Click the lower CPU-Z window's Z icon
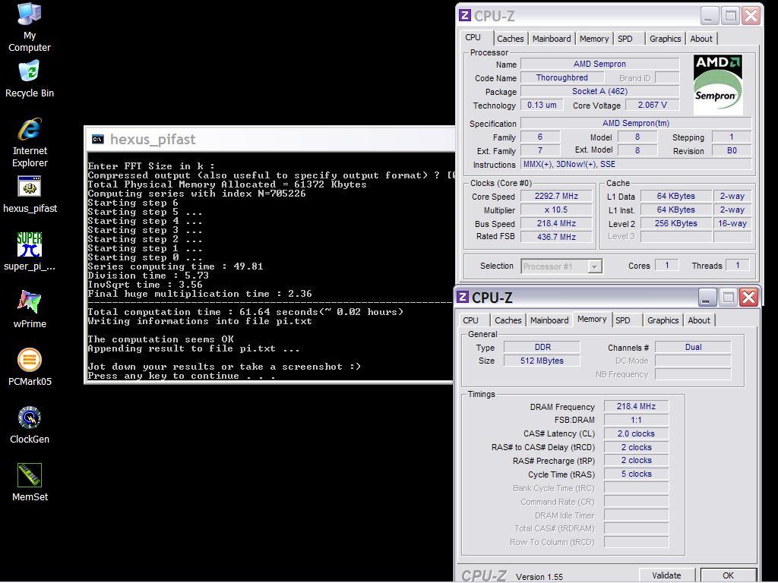Screen dimensions: 778x583 click(463, 297)
